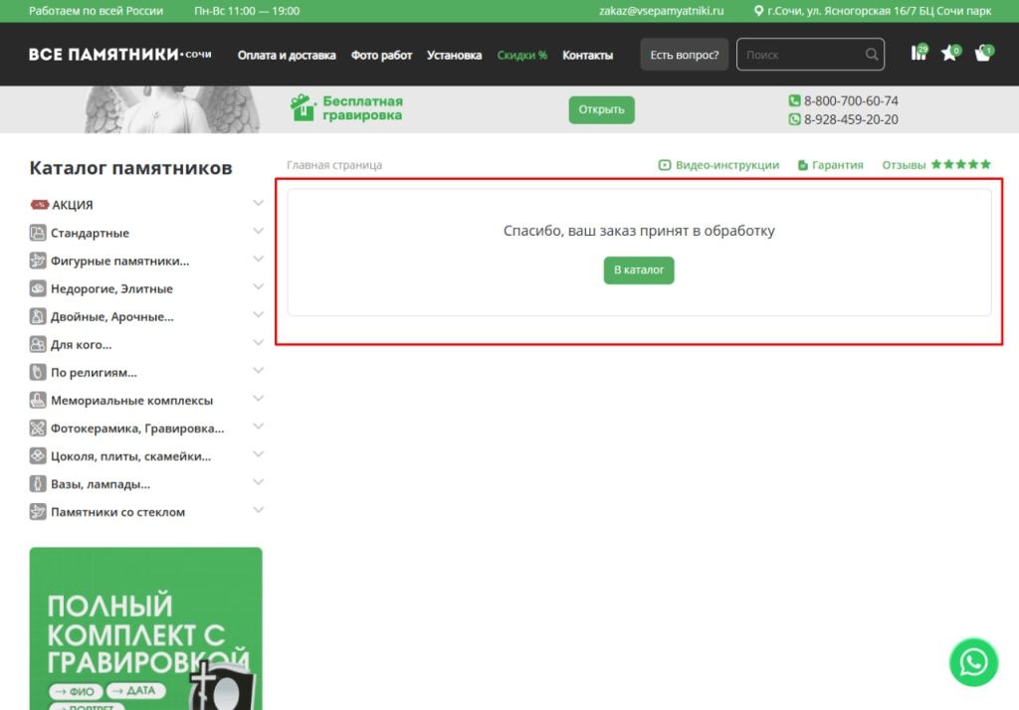Open the Отзывы star rating link
The image size is (1019, 710).
pyautogui.click(x=935, y=165)
